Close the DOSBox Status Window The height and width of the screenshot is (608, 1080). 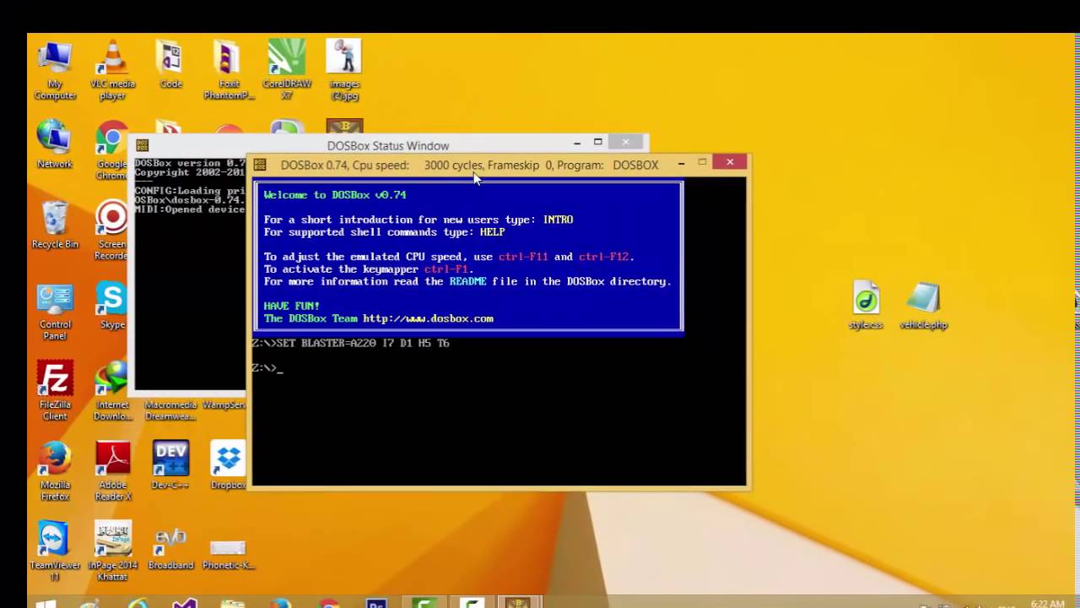point(625,142)
